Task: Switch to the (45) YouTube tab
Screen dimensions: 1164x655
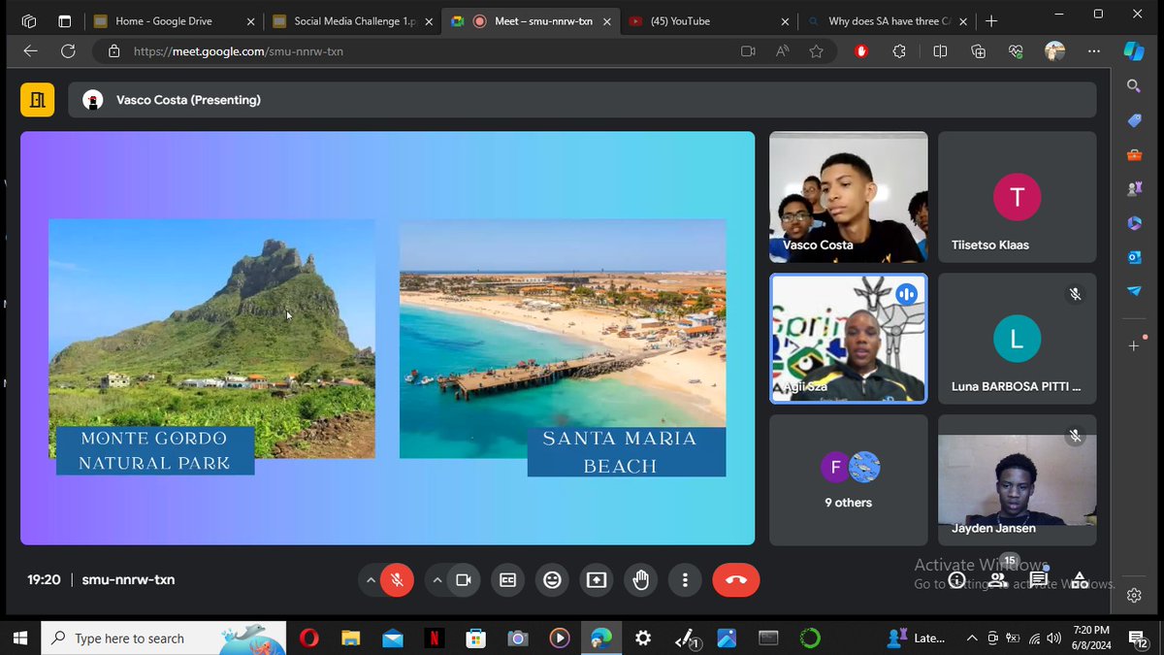Action: pyautogui.click(x=708, y=21)
